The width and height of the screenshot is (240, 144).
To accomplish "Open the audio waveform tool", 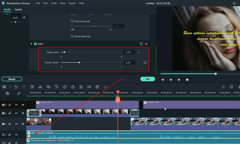I will (89, 87).
